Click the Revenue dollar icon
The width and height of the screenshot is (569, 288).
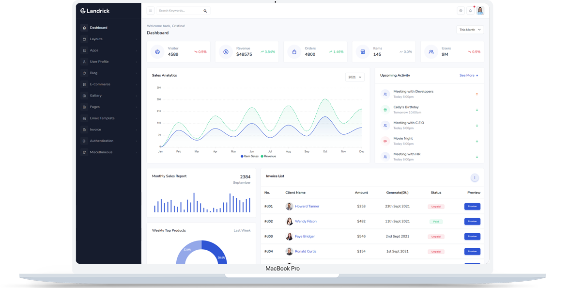click(226, 52)
